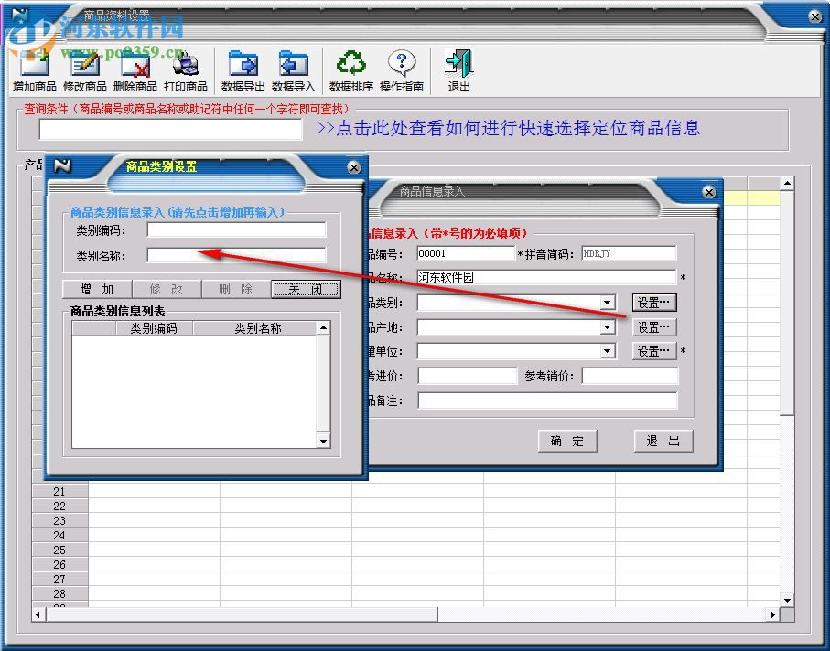Click the category list scroll up arrow
830x651 pixels.
click(x=323, y=328)
